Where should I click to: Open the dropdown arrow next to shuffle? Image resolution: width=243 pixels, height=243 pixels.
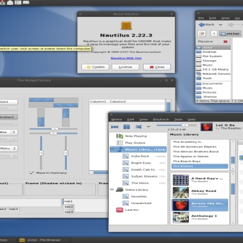click(148, 127)
